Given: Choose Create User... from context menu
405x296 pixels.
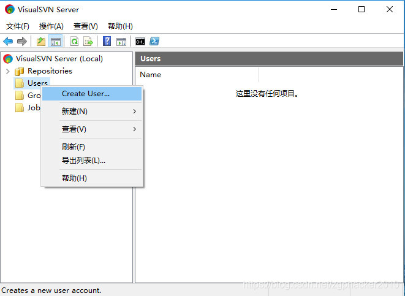Looking at the screenshot, I should tap(92, 94).
